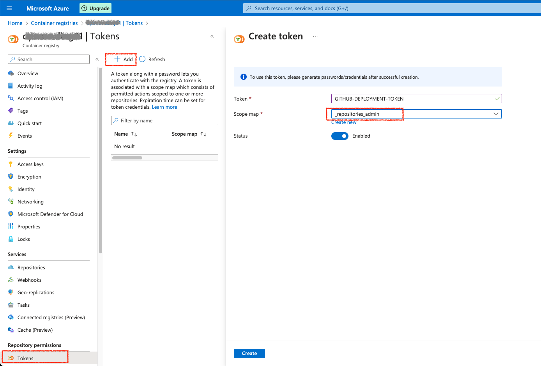Open the Scope map dropdown

[496, 114]
